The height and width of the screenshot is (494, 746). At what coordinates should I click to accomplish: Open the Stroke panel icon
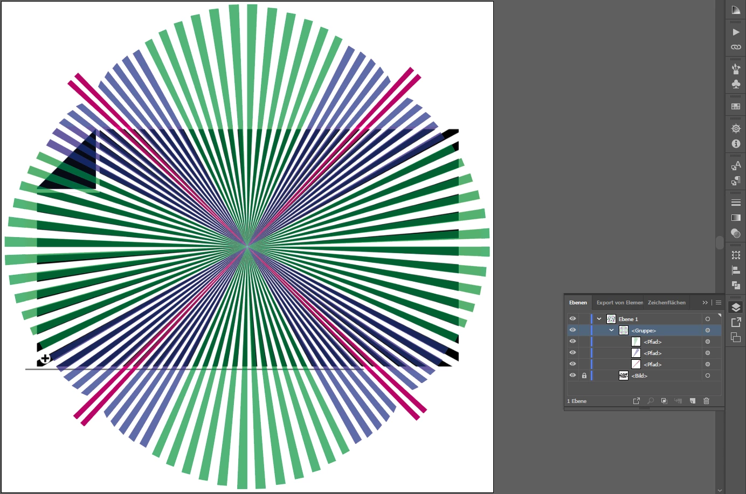point(736,203)
